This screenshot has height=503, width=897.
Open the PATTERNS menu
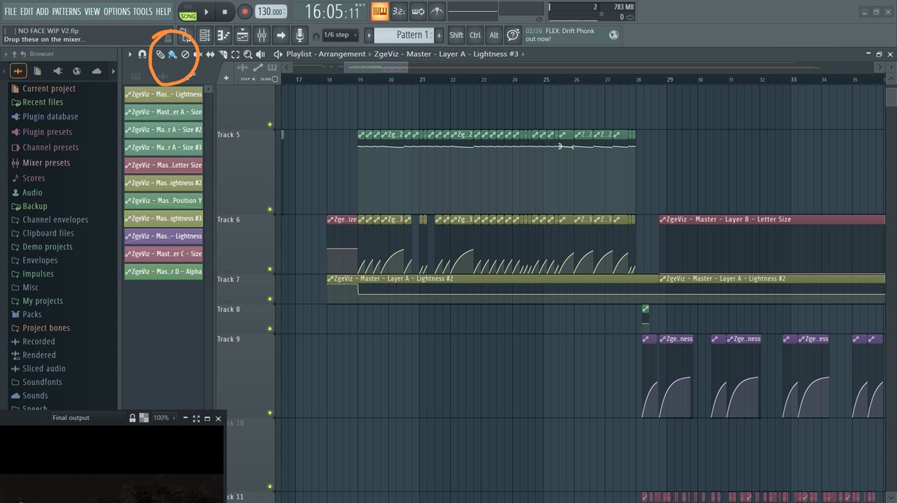tap(67, 12)
